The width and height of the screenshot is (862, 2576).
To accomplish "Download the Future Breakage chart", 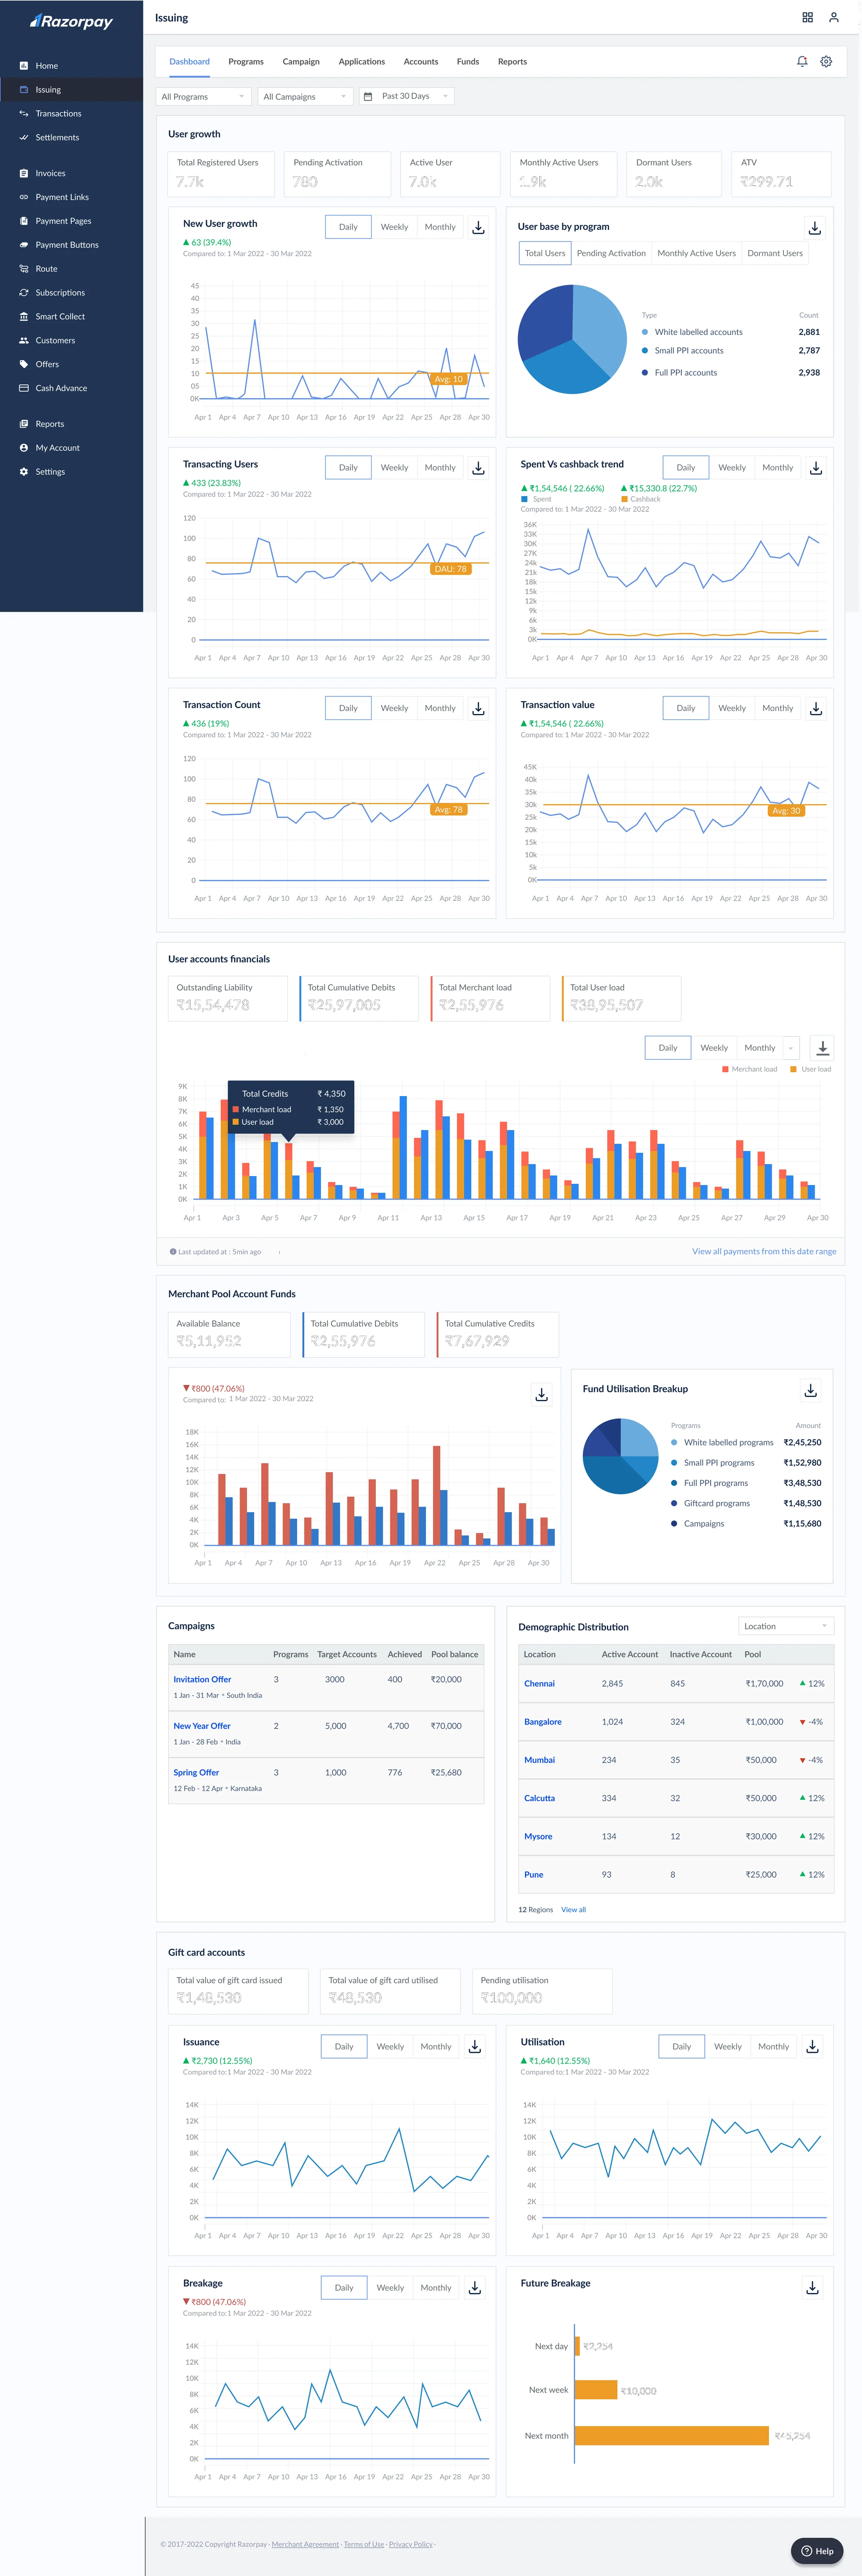I will point(813,2288).
